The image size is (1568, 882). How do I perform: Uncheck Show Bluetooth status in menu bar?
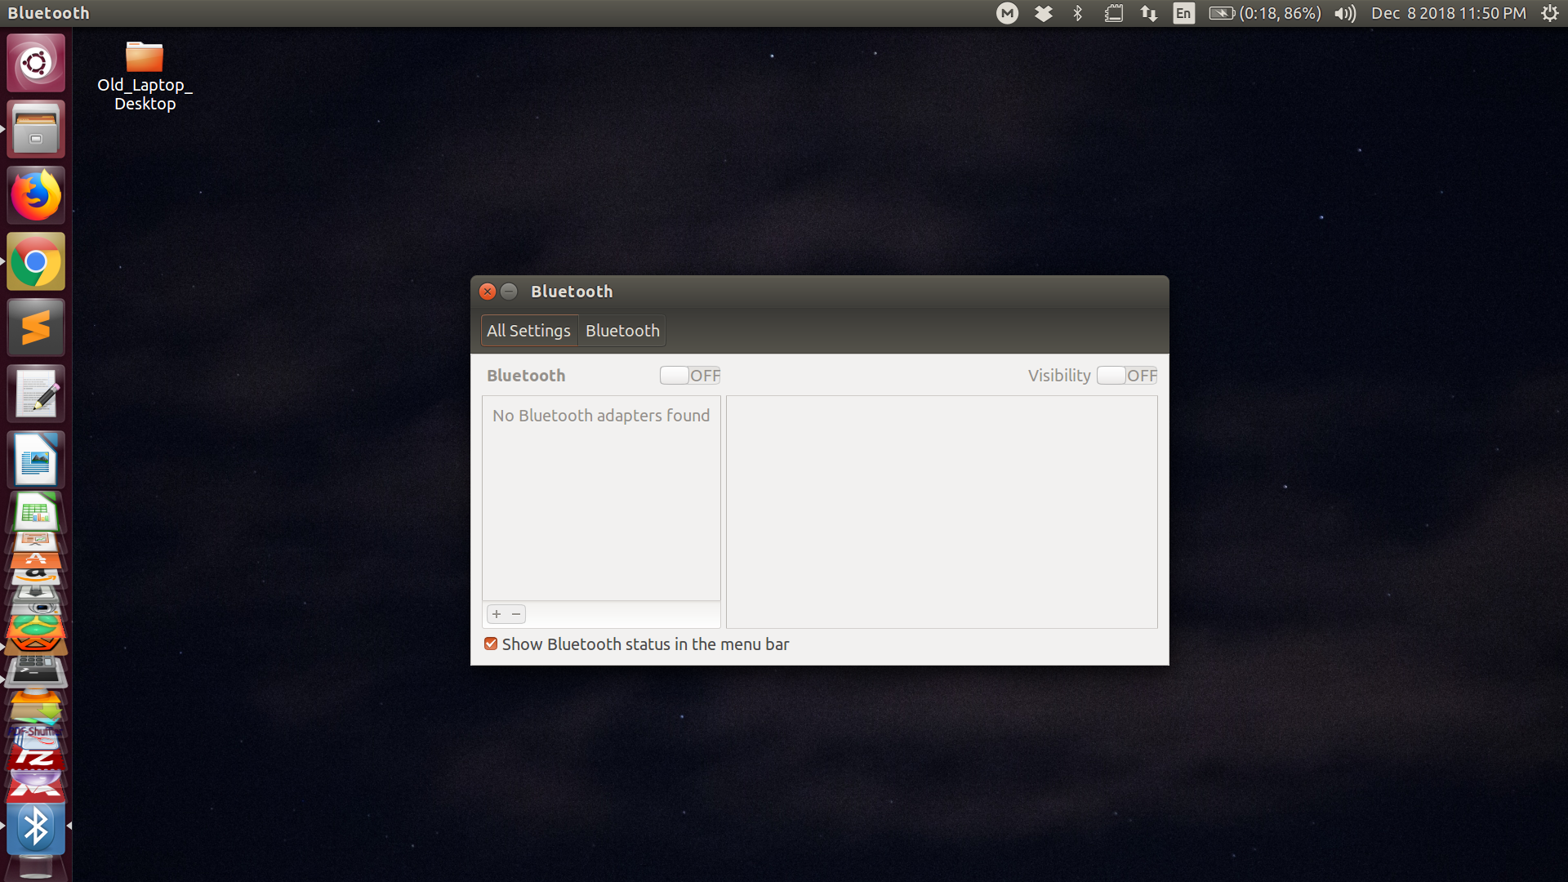click(491, 644)
